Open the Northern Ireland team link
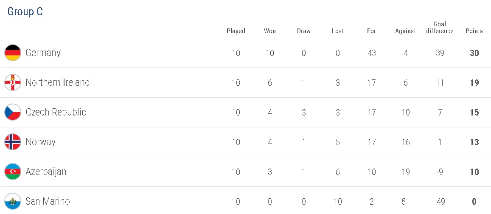491x214 pixels. pyautogui.click(x=57, y=82)
